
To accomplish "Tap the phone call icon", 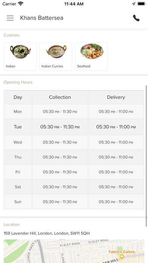I will [136, 18].
